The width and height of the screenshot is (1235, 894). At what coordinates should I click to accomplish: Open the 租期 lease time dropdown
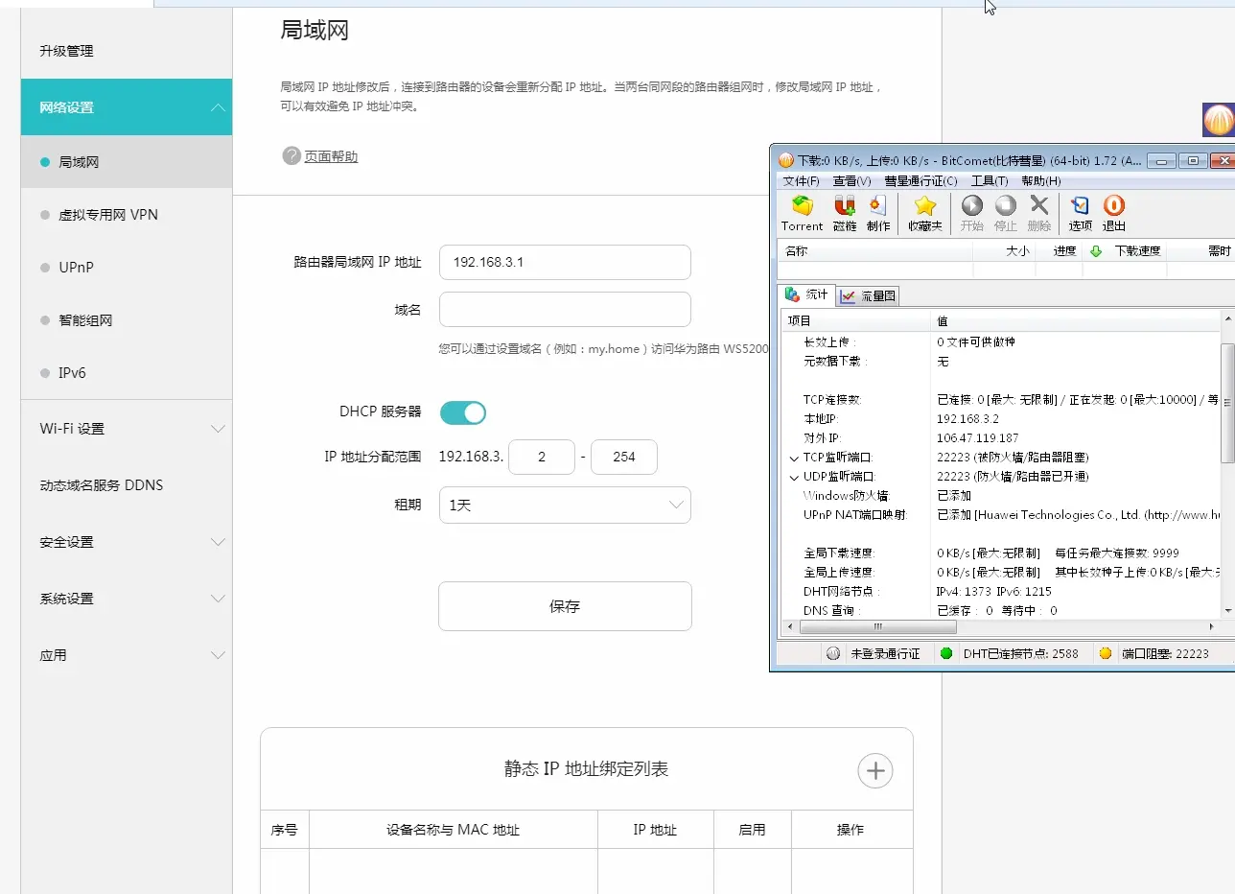(x=565, y=506)
